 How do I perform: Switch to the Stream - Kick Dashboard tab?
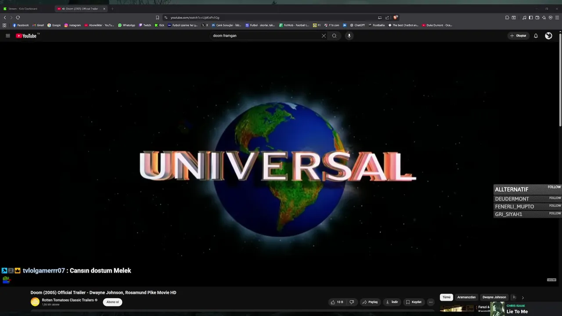click(x=26, y=9)
